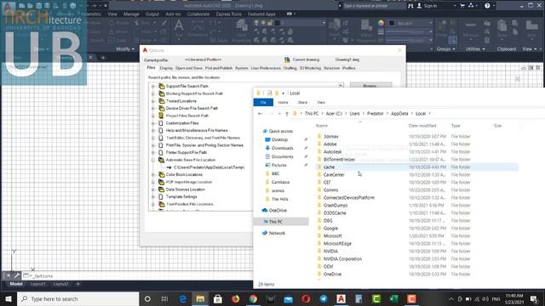Launch Google Chrome from the taskbar
The height and width of the screenshot is (306, 545).
253,298
